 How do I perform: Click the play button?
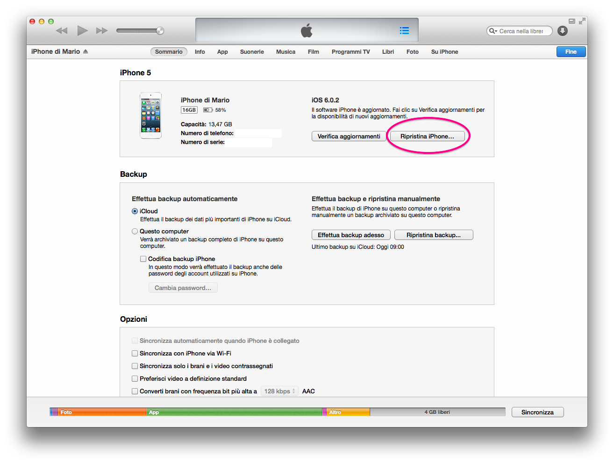[82, 31]
